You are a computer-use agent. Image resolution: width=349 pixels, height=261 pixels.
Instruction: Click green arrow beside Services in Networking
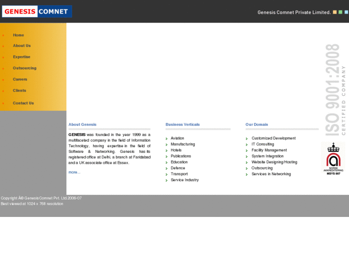(x=247, y=175)
